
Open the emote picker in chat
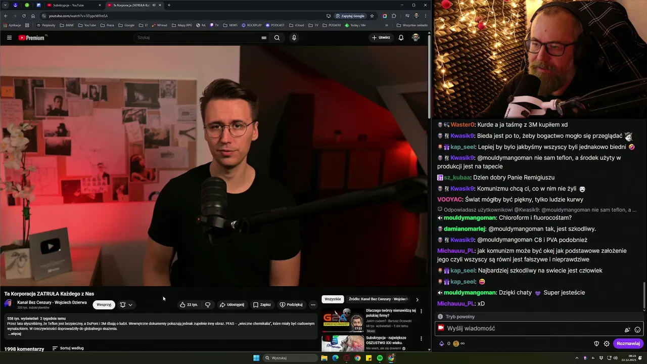pos(637,330)
